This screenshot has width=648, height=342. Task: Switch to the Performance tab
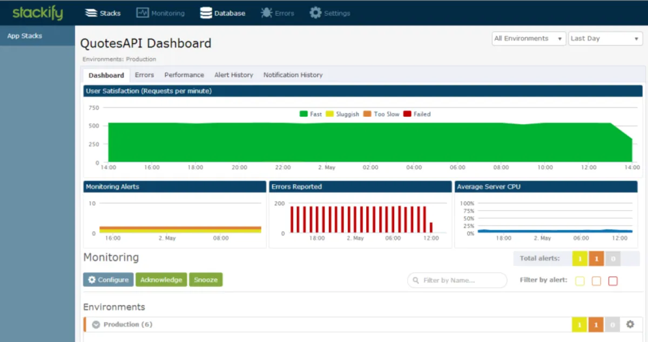pyautogui.click(x=184, y=75)
